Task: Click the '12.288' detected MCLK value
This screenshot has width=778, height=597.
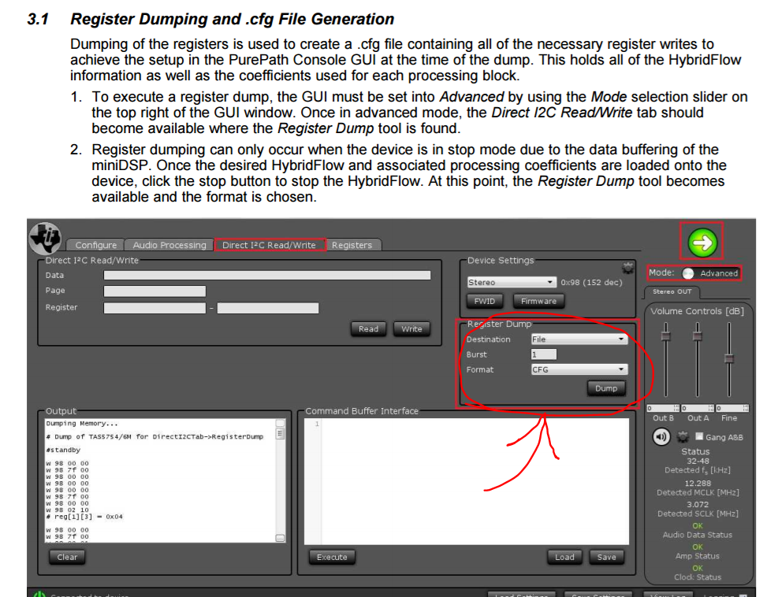Action: 698,483
